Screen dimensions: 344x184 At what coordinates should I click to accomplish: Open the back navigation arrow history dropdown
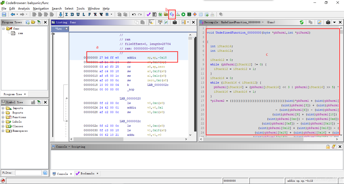(x=17, y=14)
